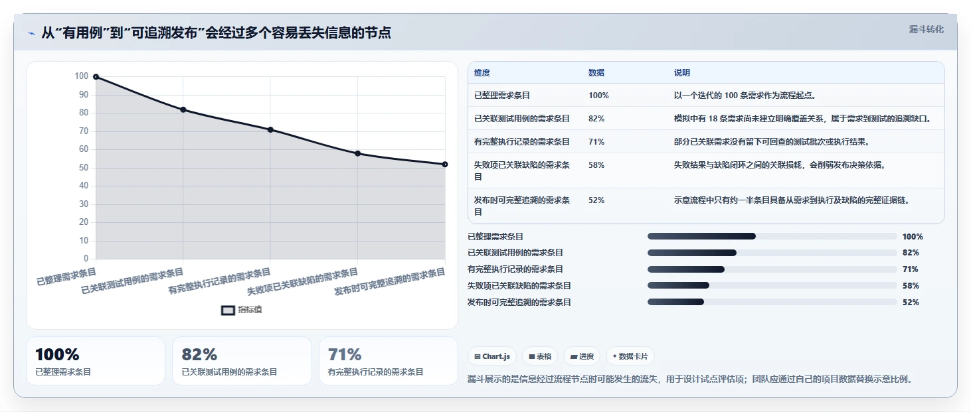
Task: Click the 71% value in the table
Action: click(x=596, y=142)
